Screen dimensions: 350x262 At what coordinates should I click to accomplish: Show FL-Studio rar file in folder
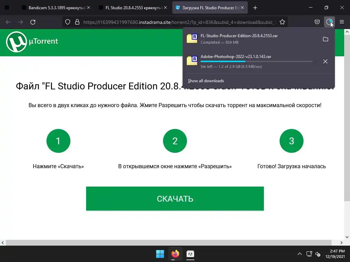pyautogui.click(x=325, y=39)
